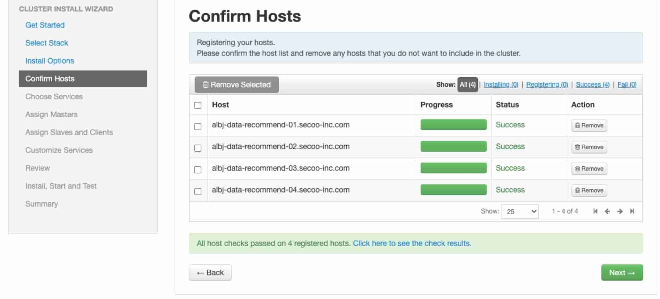Filter hosts by Fail (0)
Viewport: 660px width, 299px height.
click(x=627, y=84)
